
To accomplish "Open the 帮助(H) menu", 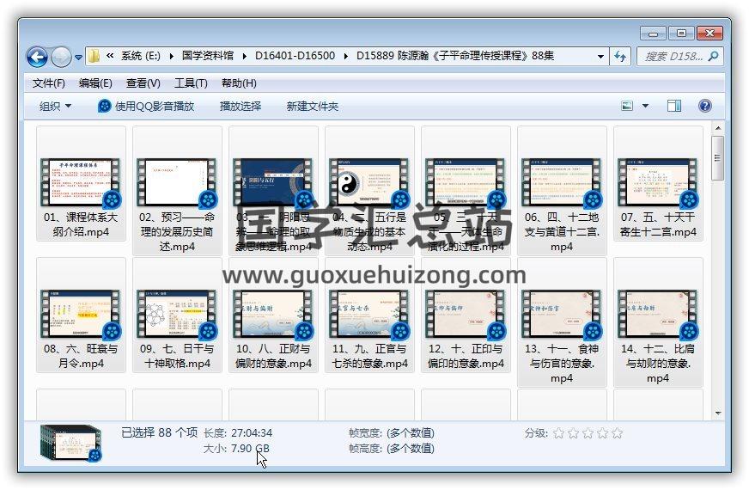I will [x=239, y=83].
